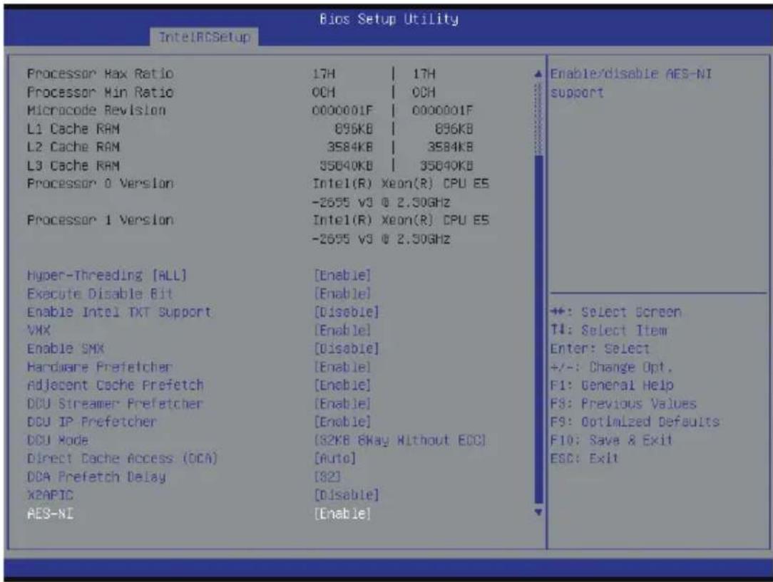This screenshot has height=582, width=773.
Task: Change Enable SMX [Disable] value
Action: pyautogui.click(x=347, y=348)
